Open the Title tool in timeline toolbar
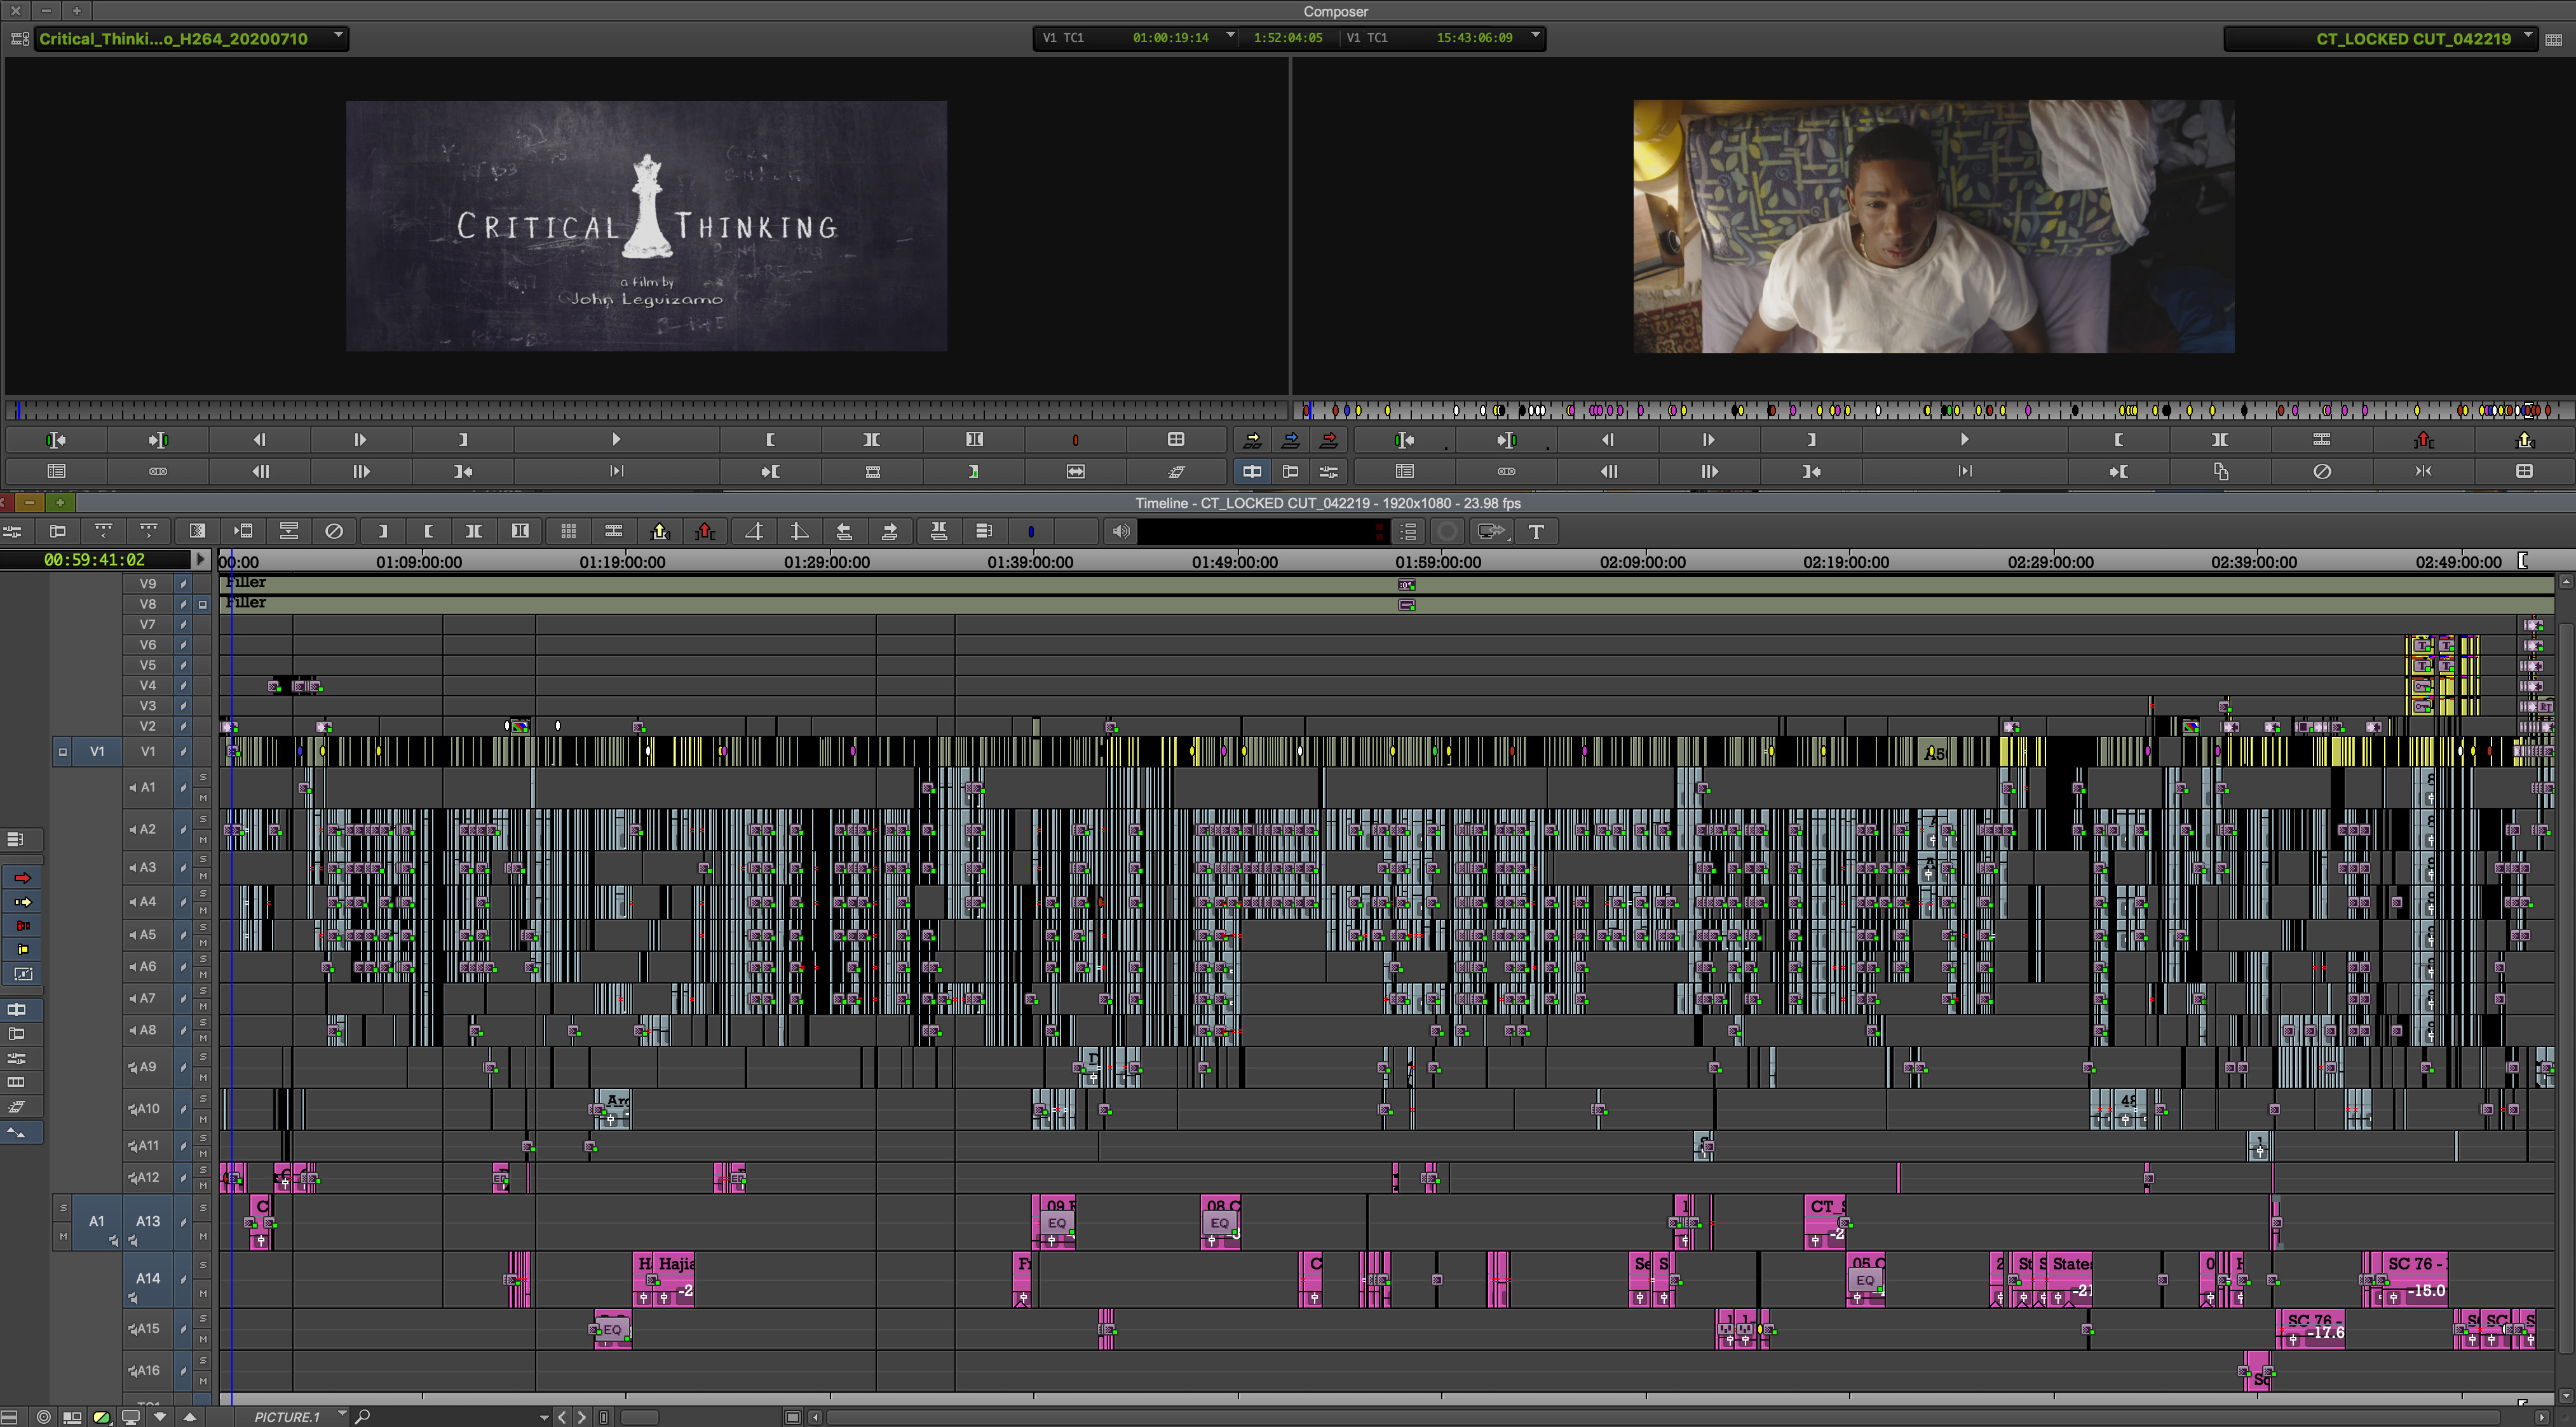Viewport: 2576px width, 1427px height. click(1536, 532)
